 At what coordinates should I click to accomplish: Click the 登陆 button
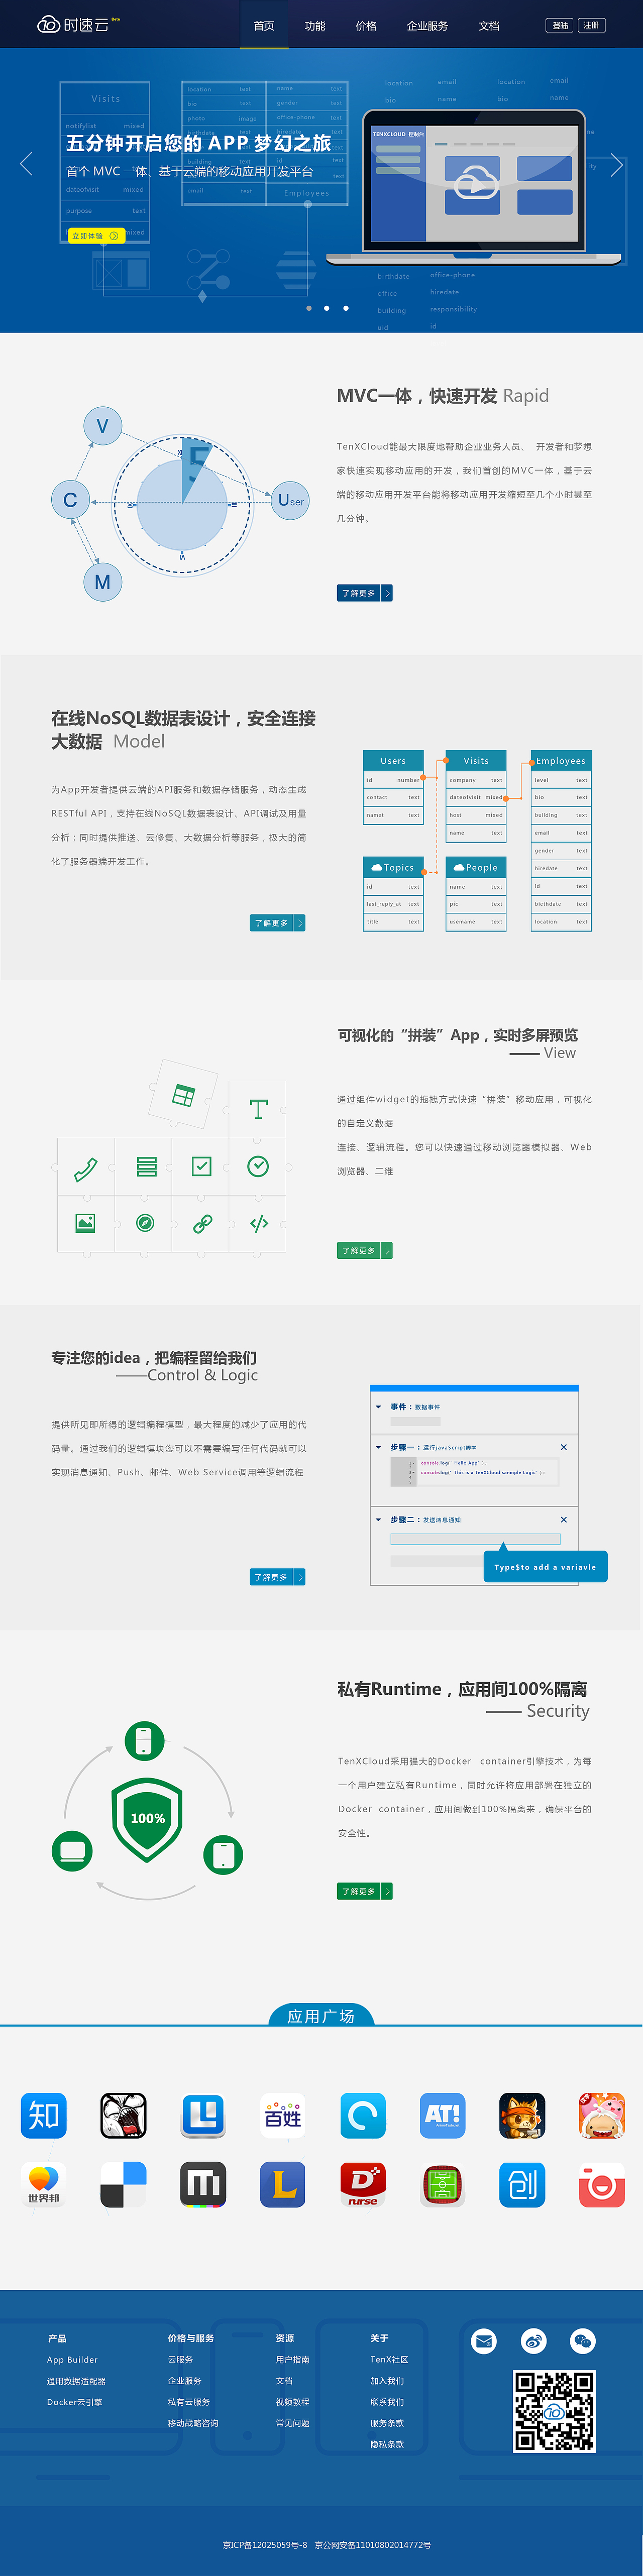(560, 25)
